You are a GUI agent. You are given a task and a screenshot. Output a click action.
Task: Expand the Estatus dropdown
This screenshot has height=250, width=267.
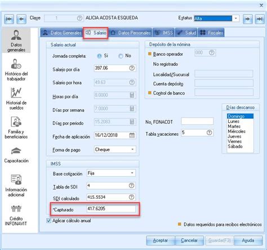click(x=235, y=19)
